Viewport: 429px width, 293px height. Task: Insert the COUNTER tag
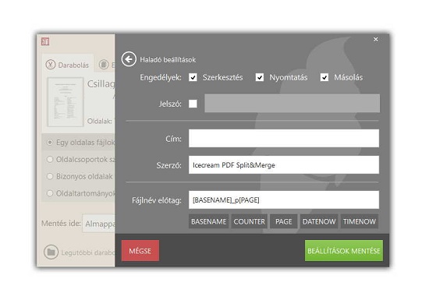click(250, 221)
